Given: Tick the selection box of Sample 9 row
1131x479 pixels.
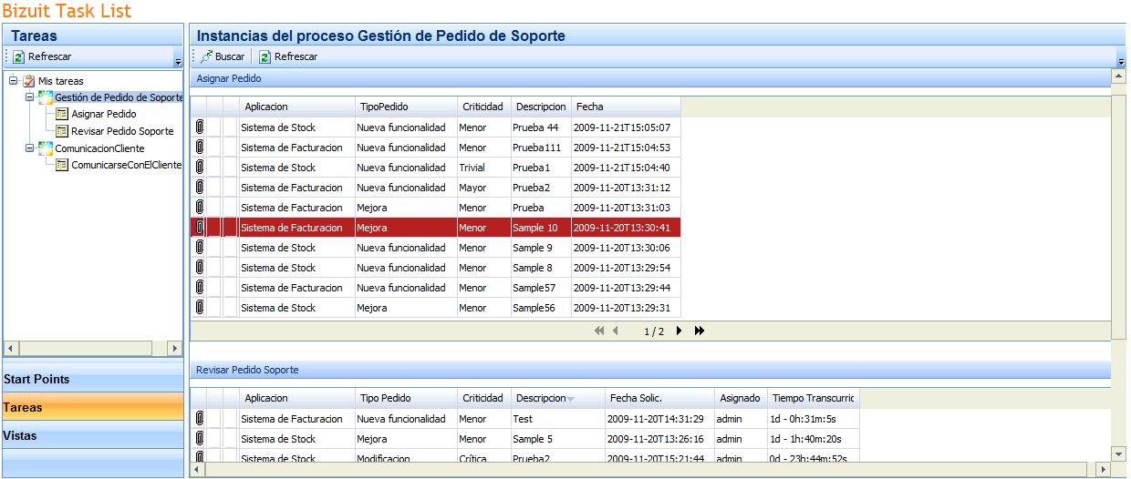Looking at the screenshot, I should coord(215,248).
